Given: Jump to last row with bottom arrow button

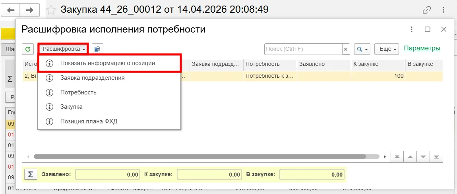Looking at the screenshot, I should pyautogui.click(x=436, y=156).
